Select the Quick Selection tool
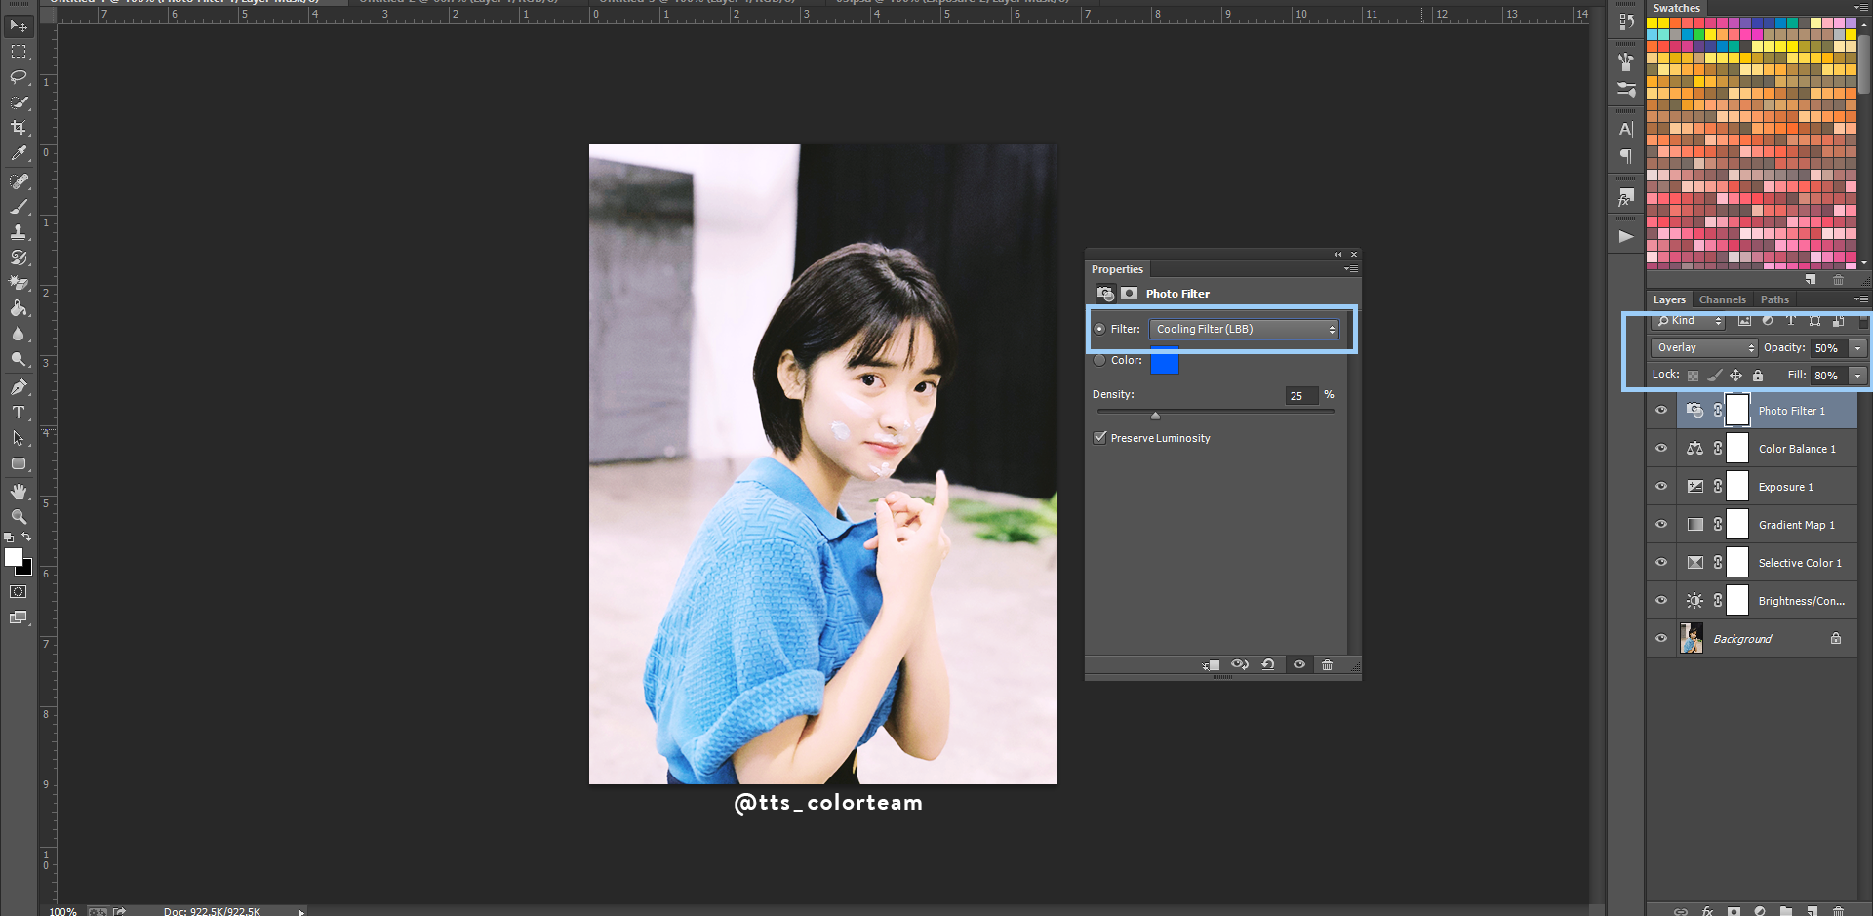The image size is (1873, 916). point(19,102)
